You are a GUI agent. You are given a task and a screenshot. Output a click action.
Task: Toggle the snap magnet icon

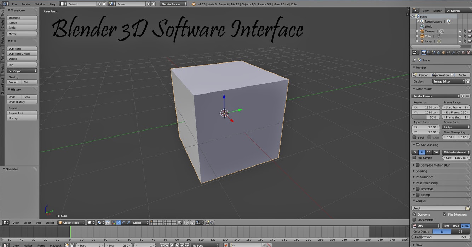coord(192,223)
